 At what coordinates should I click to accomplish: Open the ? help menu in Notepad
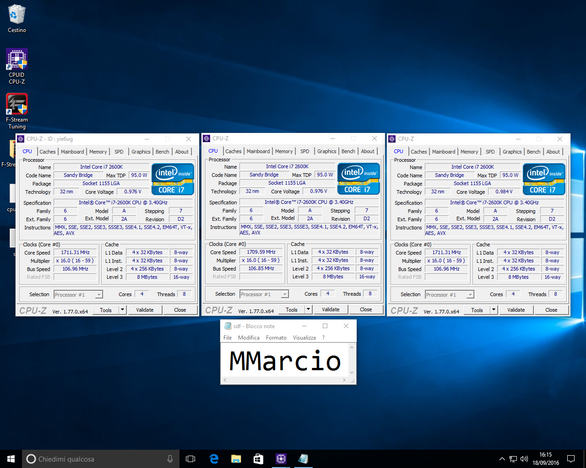point(324,338)
